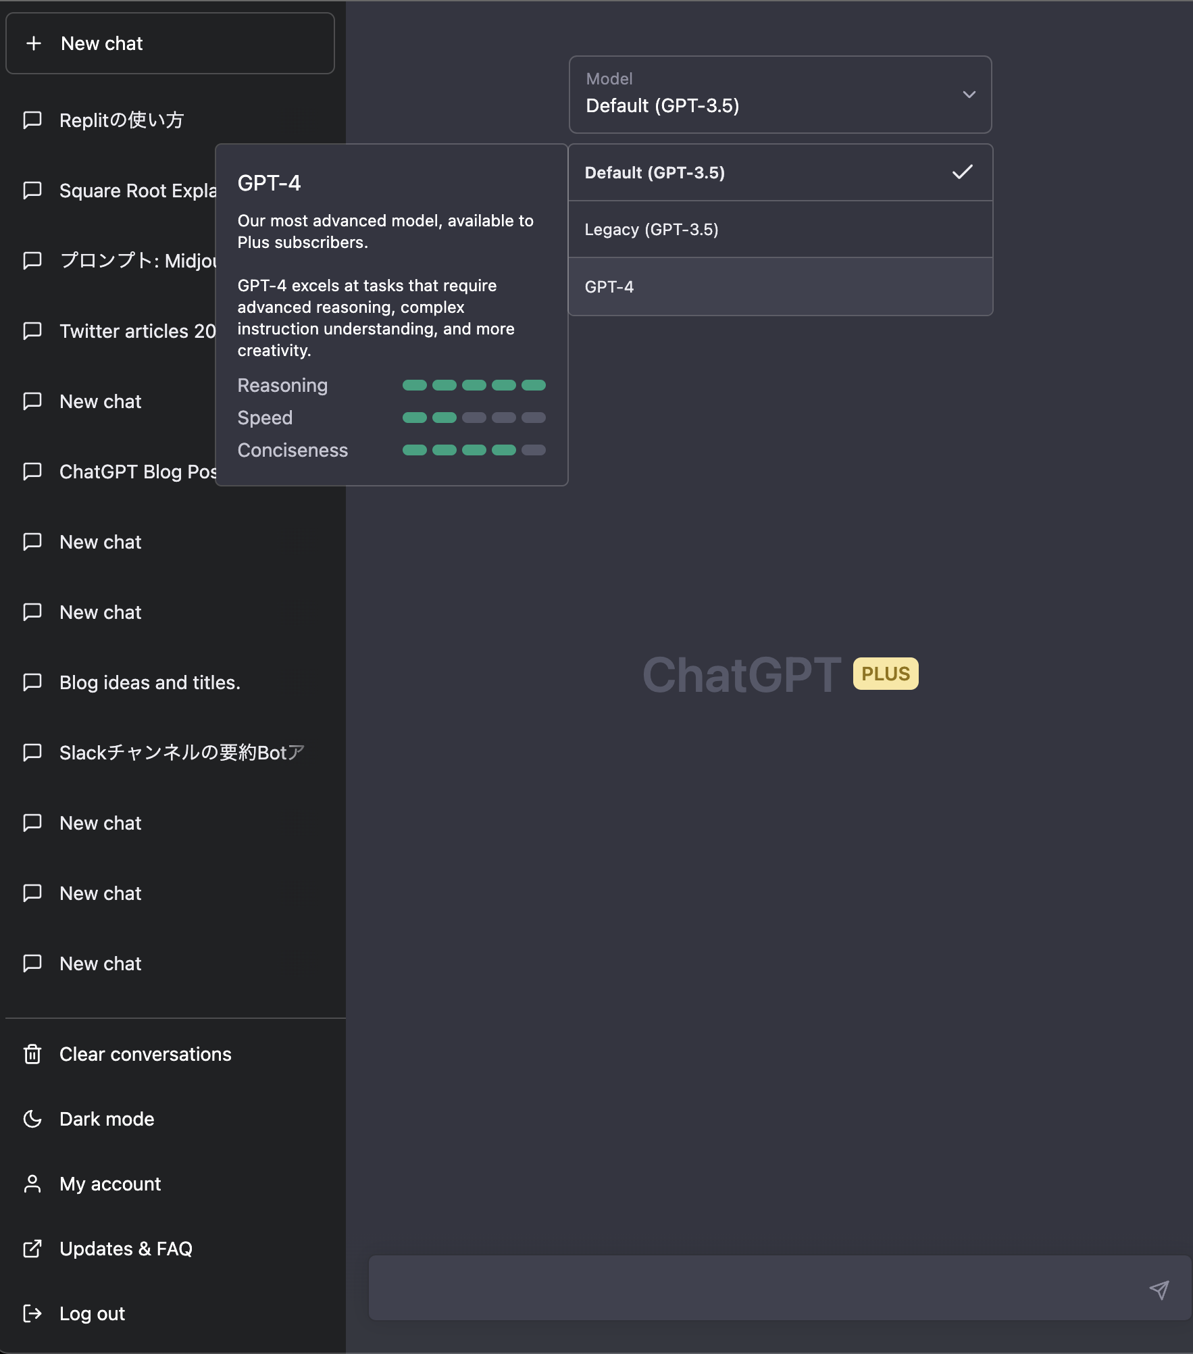Start a New chat from top button
The height and width of the screenshot is (1354, 1193).
click(x=170, y=43)
